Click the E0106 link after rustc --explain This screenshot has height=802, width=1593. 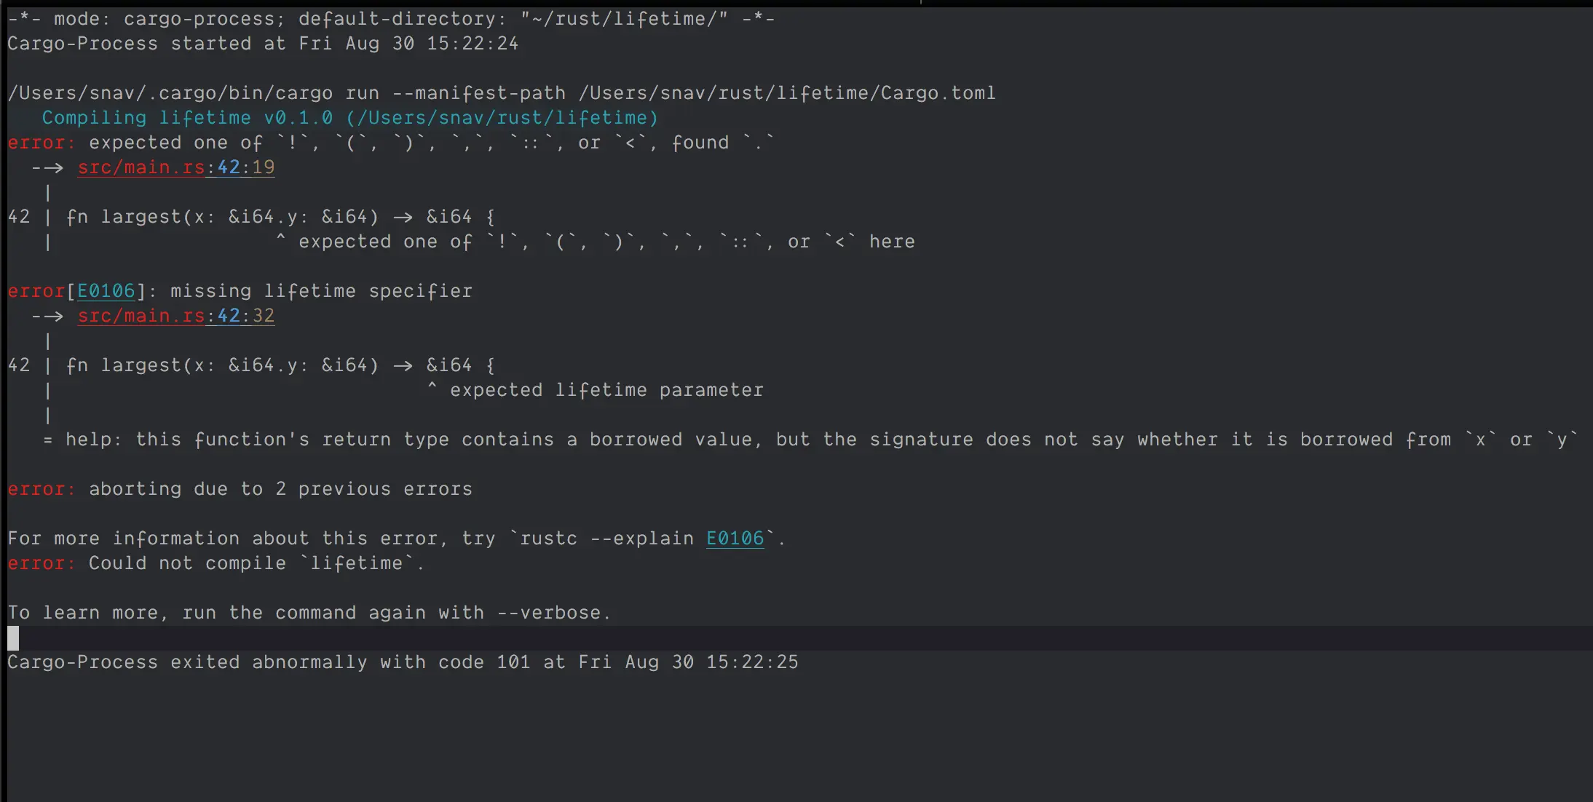click(x=735, y=539)
